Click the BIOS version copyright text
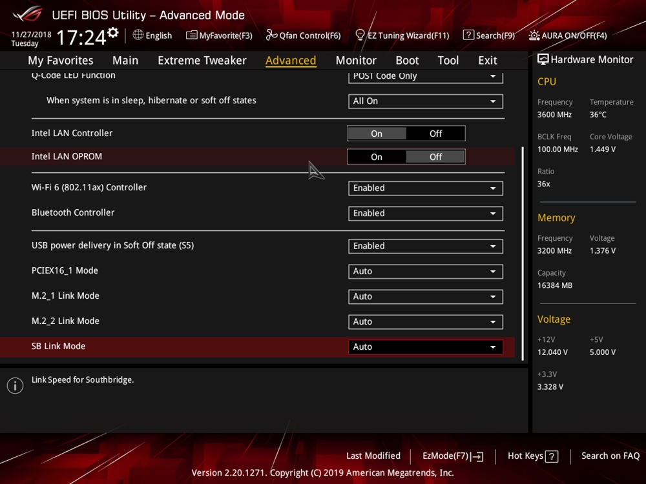This screenshot has height=484, width=646. [322, 473]
